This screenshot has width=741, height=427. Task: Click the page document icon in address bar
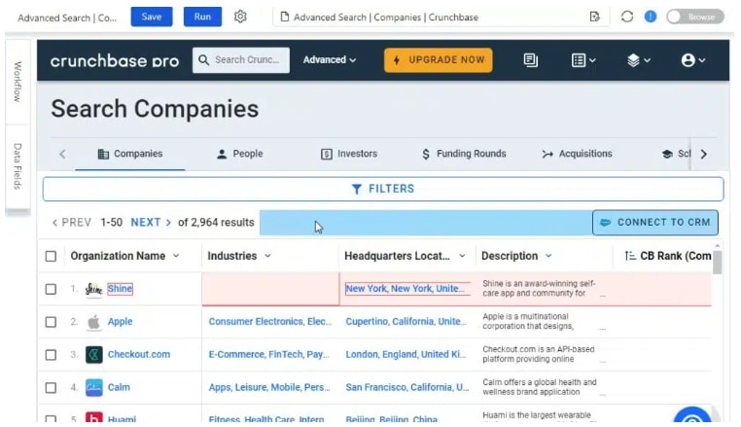click(x=285, y=18)
